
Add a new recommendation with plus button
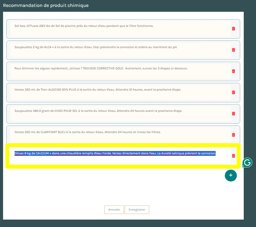pos(231,176)
